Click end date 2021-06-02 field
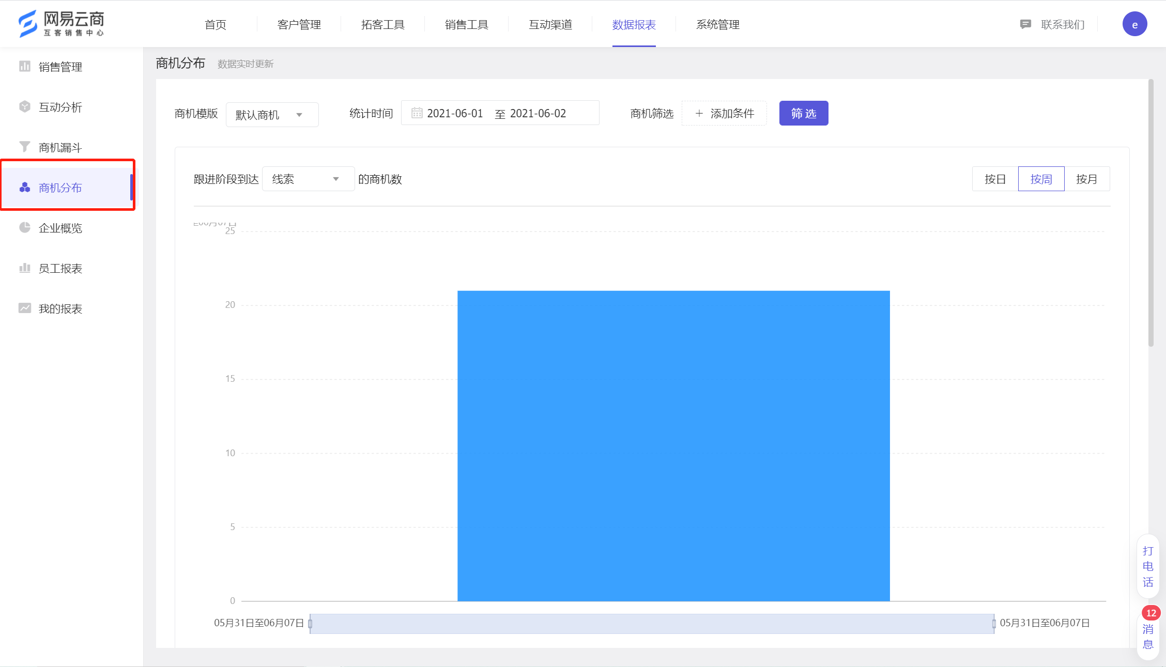The height and width of the screenshot is (667, 1166). point(538,113)
